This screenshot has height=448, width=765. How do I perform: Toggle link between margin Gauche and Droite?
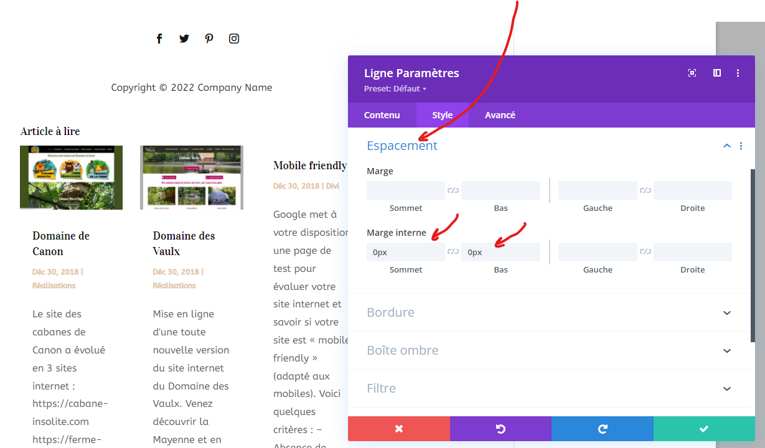645,190
